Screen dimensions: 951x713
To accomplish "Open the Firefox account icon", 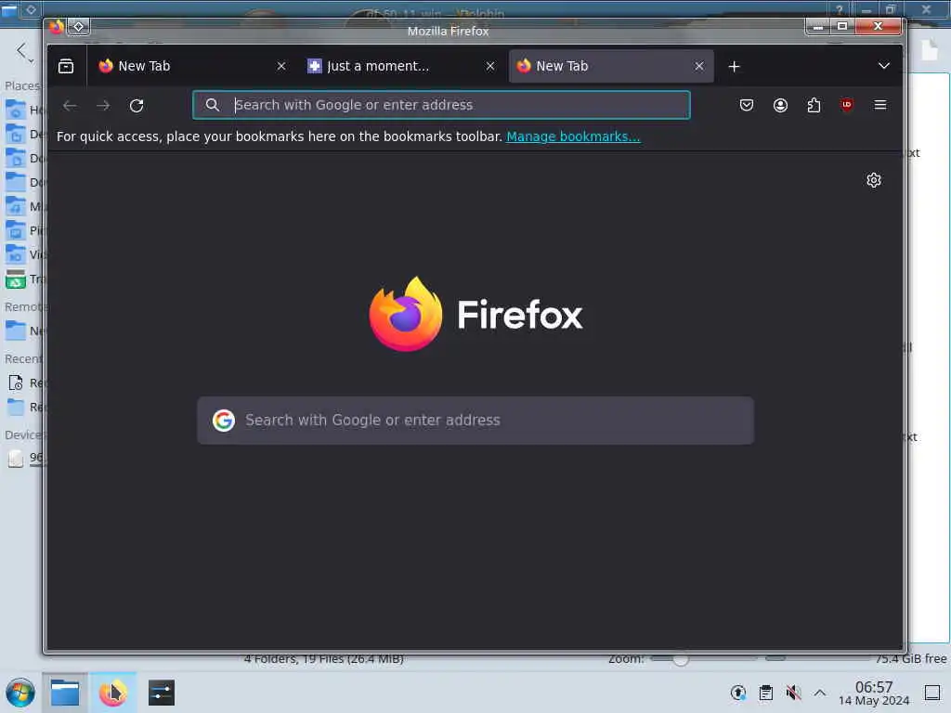I will click(x=780, y=106).
